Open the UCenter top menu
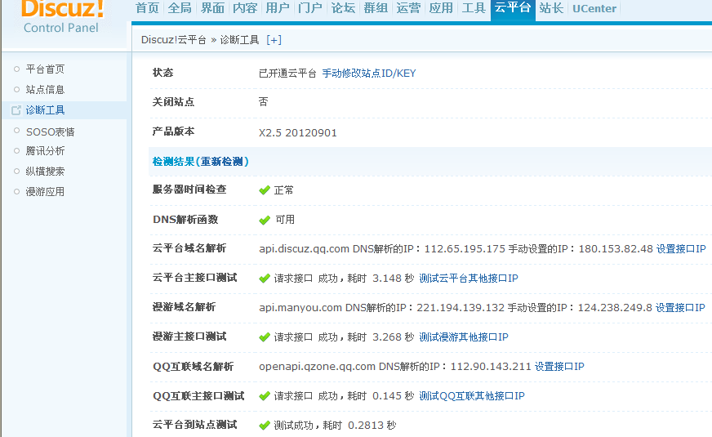The width and height of the screenshot is (712, 437). [x=594, y=8]
